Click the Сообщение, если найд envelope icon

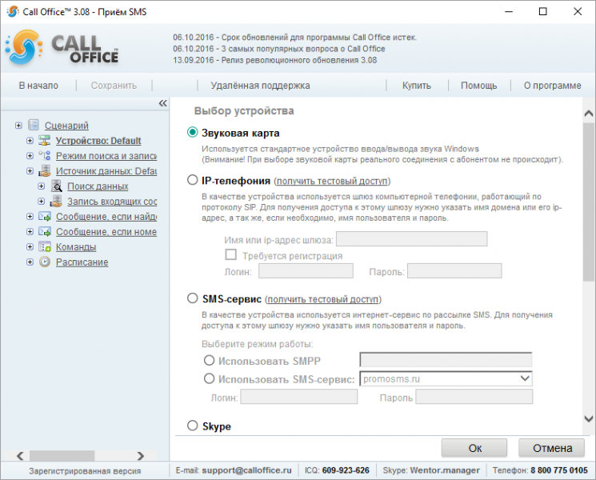pyautogui.click(x=45, y=217)
